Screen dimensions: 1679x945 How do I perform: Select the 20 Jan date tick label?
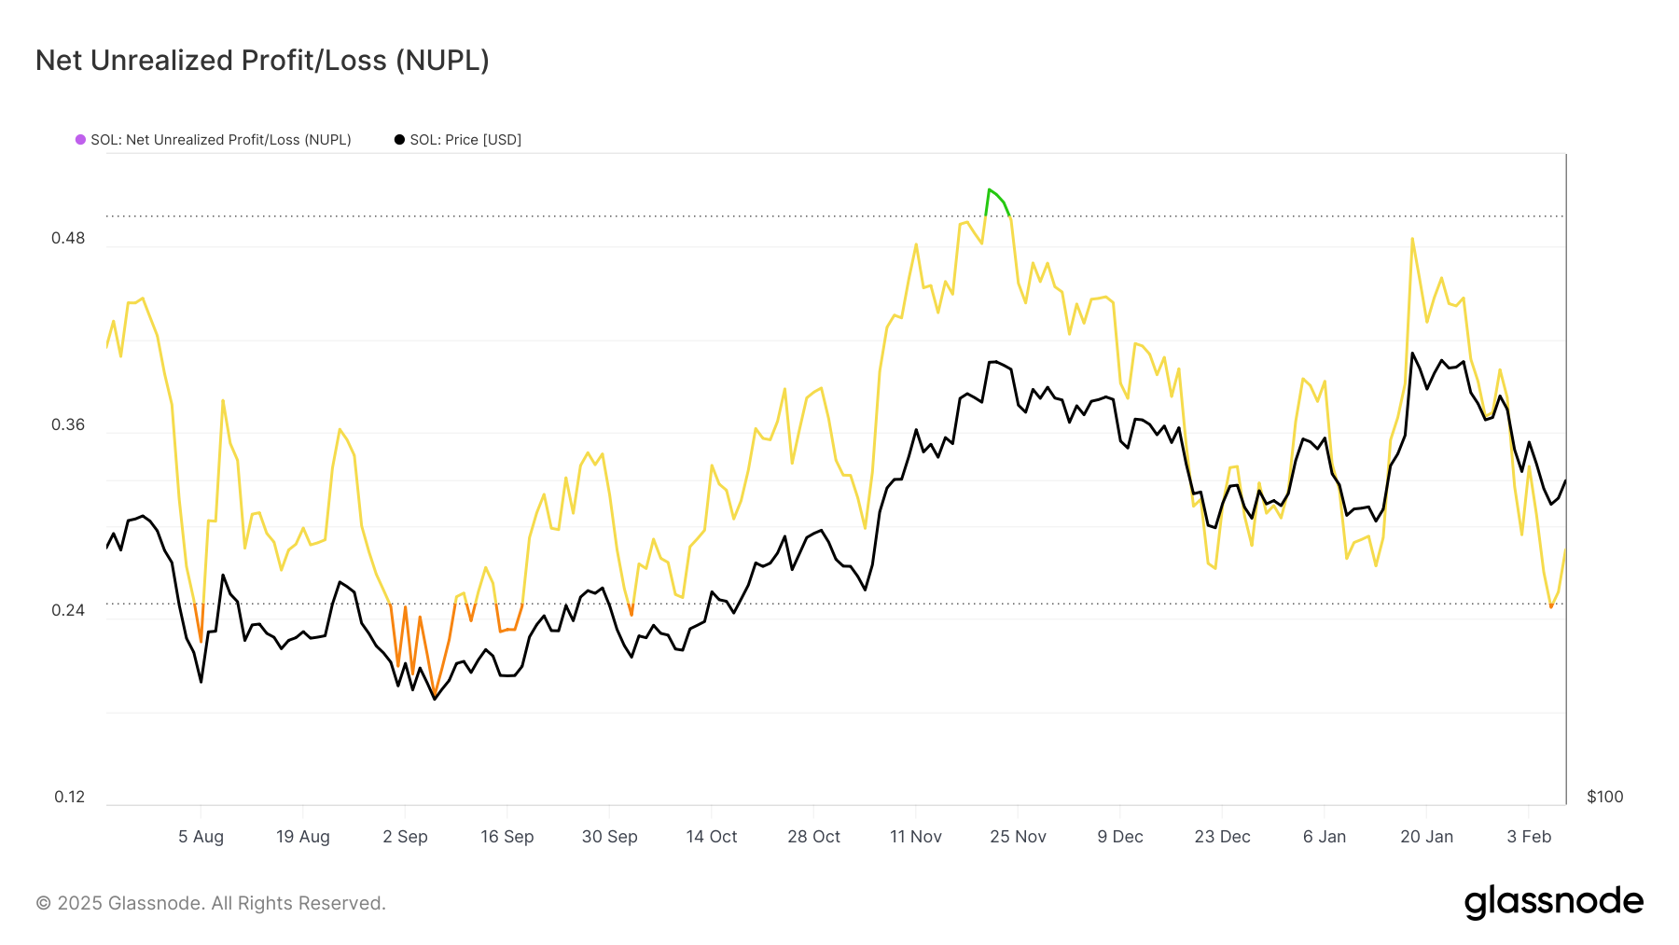(x=1426, y=837)
